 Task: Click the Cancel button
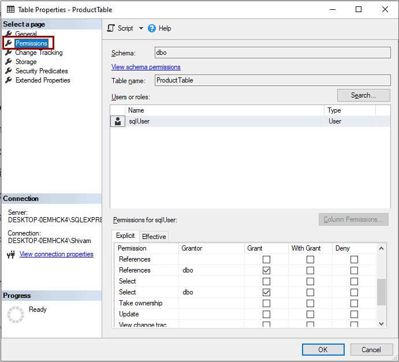click(371, 350)
